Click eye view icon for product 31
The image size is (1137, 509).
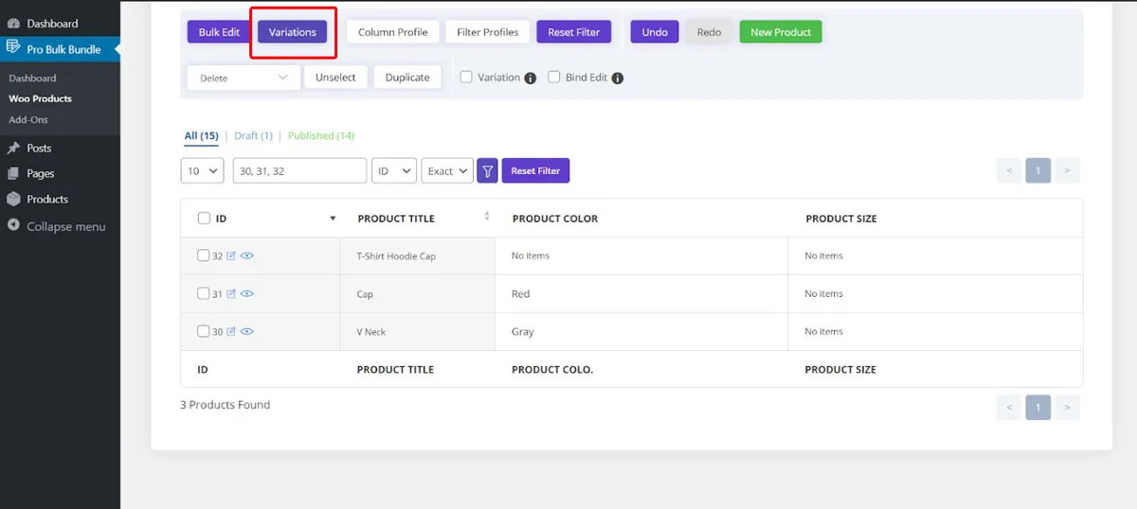(x=247, y=294)
